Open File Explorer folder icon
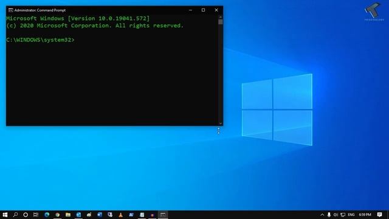 click(68, 215)
